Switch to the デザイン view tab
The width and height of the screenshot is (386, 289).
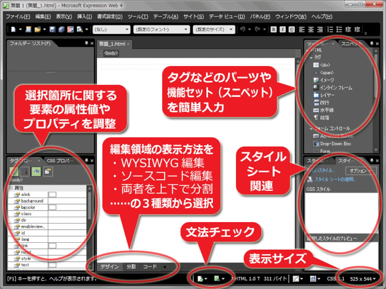(x=110, y=267)
